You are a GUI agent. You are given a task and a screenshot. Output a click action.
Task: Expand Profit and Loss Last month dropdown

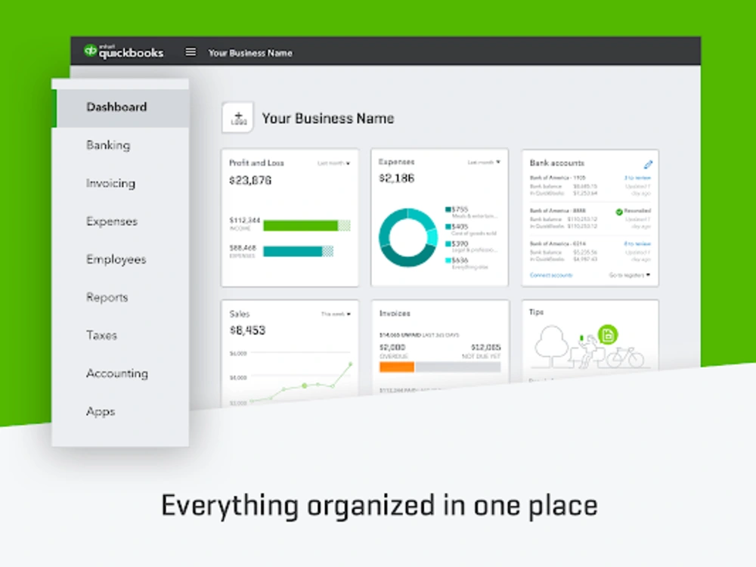333,163
